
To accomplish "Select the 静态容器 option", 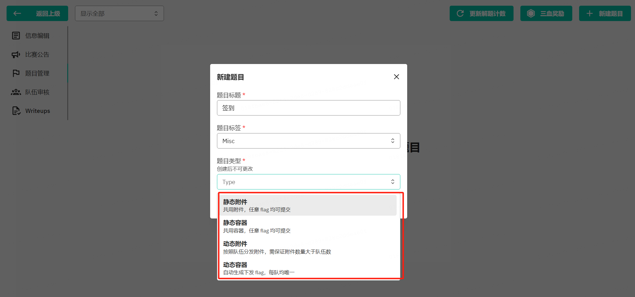I will tap(308, 226).
